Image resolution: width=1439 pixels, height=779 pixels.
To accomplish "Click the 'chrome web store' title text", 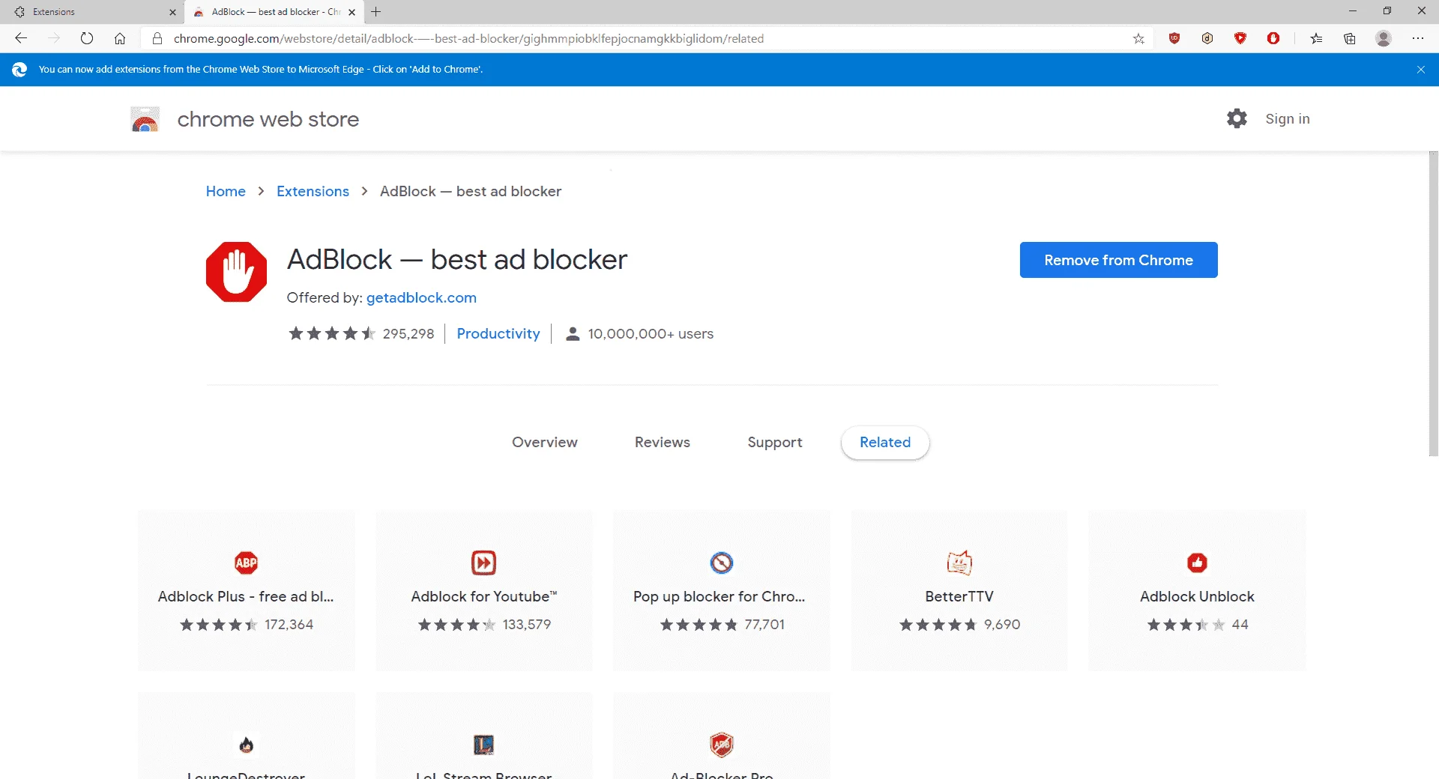I will point(268,119).
